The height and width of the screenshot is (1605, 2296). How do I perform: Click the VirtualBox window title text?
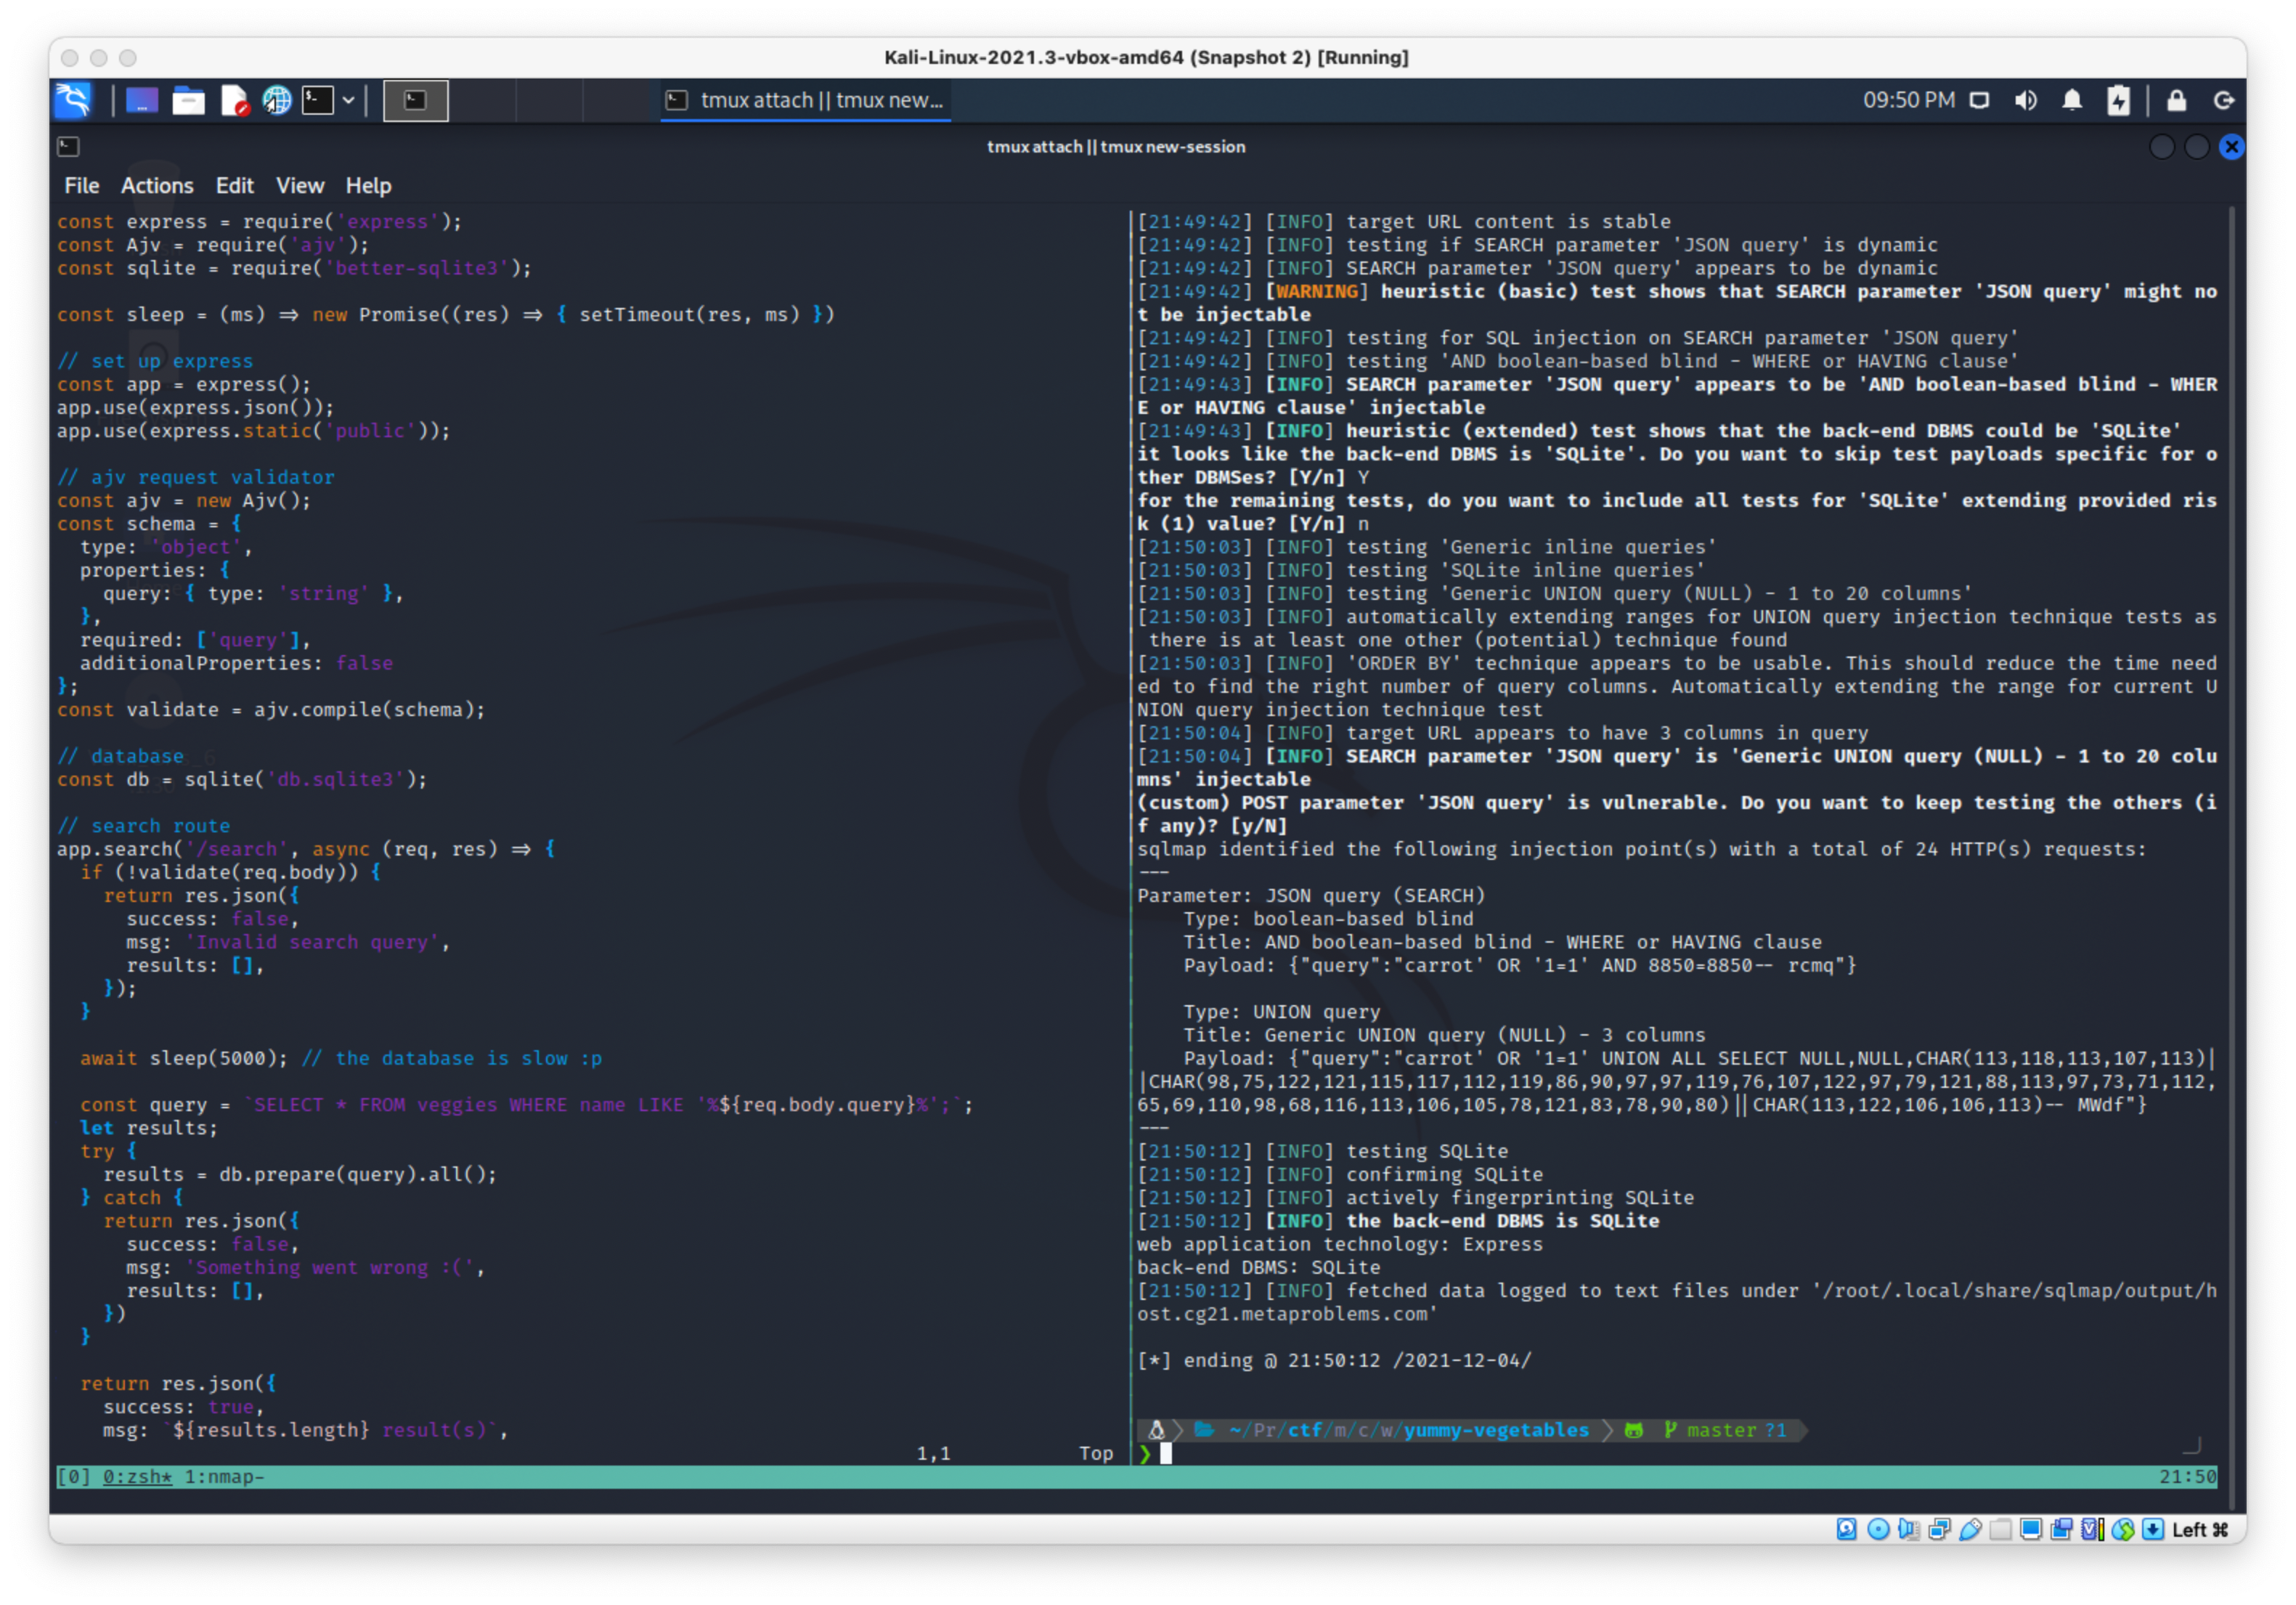coord(1146,57)
